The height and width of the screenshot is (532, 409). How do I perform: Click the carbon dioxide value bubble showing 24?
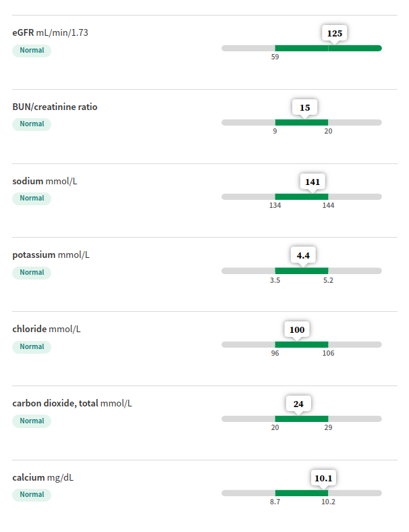click(x=298, y=404)
